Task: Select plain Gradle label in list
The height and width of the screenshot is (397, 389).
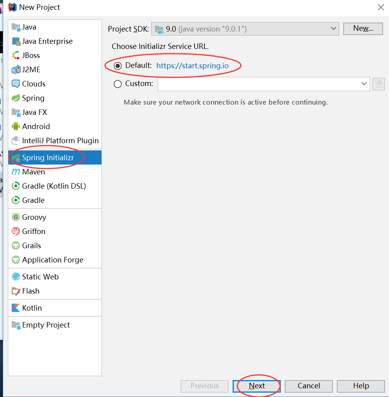Action: tap(33, 200)
